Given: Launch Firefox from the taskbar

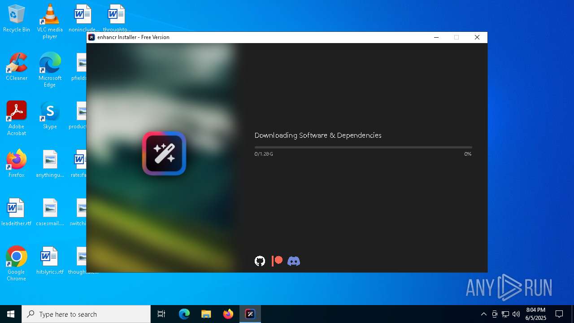Looking at the screenshot, I should pyautogui.click(x=228, y=314).
